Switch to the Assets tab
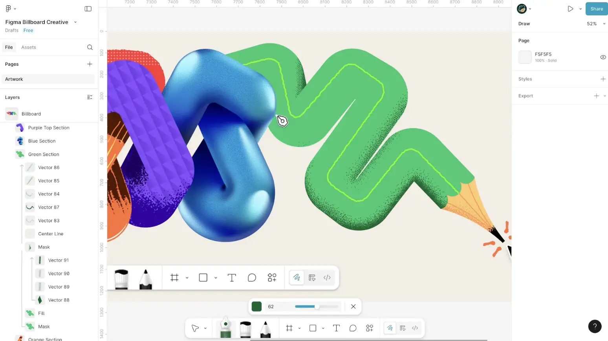This screenshot has height=341, width=608. (29, 47)
